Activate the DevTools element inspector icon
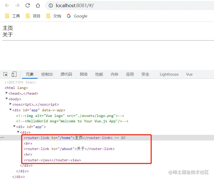Viewport: 214px width, 180px height. pos(5,74)
